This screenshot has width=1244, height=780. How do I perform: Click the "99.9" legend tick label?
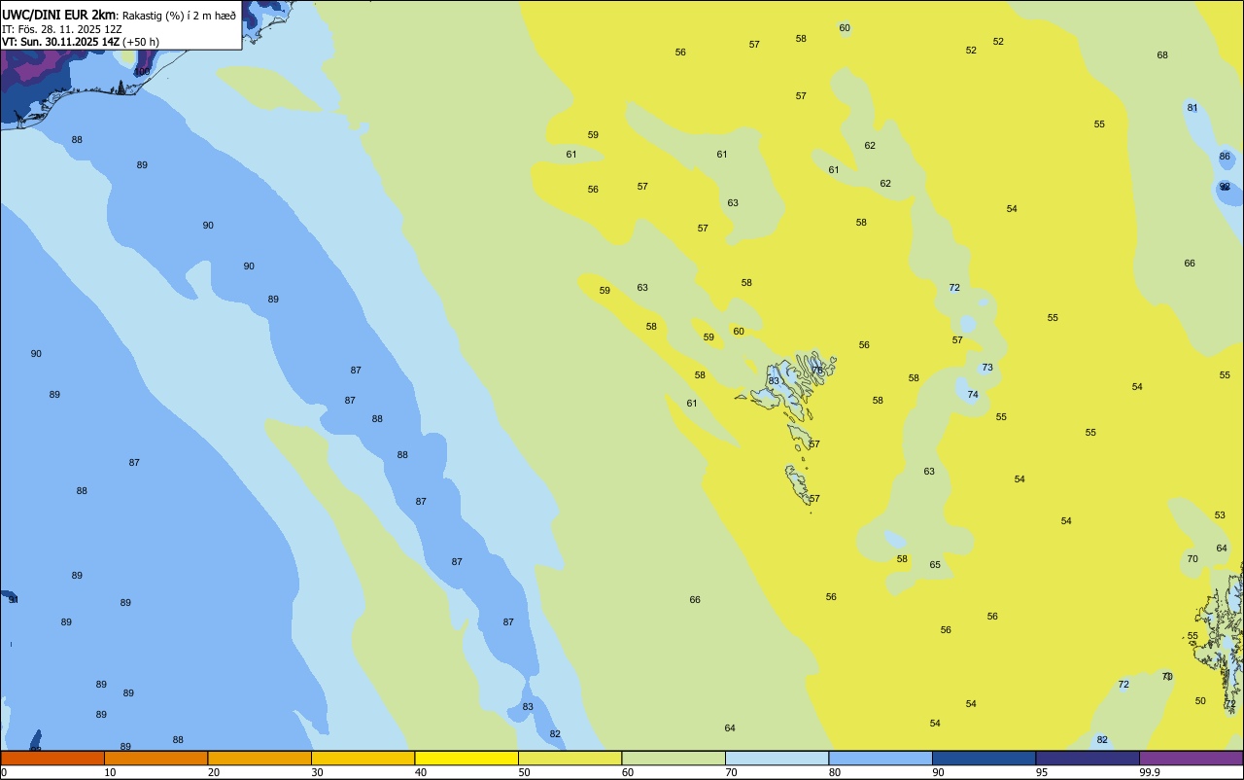coord(1151,772)
